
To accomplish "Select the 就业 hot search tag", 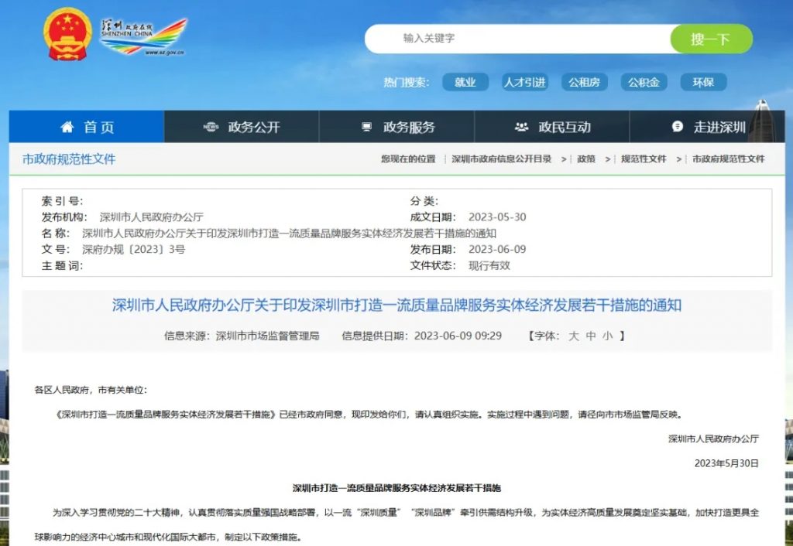I will coord(465,82).
